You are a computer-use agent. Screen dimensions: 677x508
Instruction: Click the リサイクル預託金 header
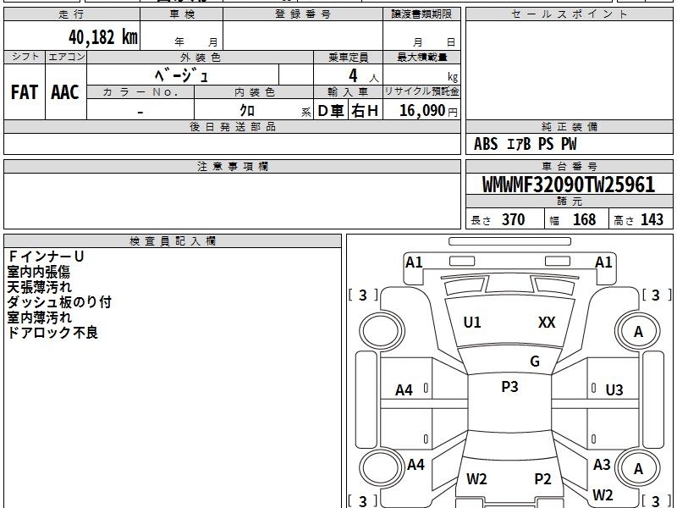[421, 91]
